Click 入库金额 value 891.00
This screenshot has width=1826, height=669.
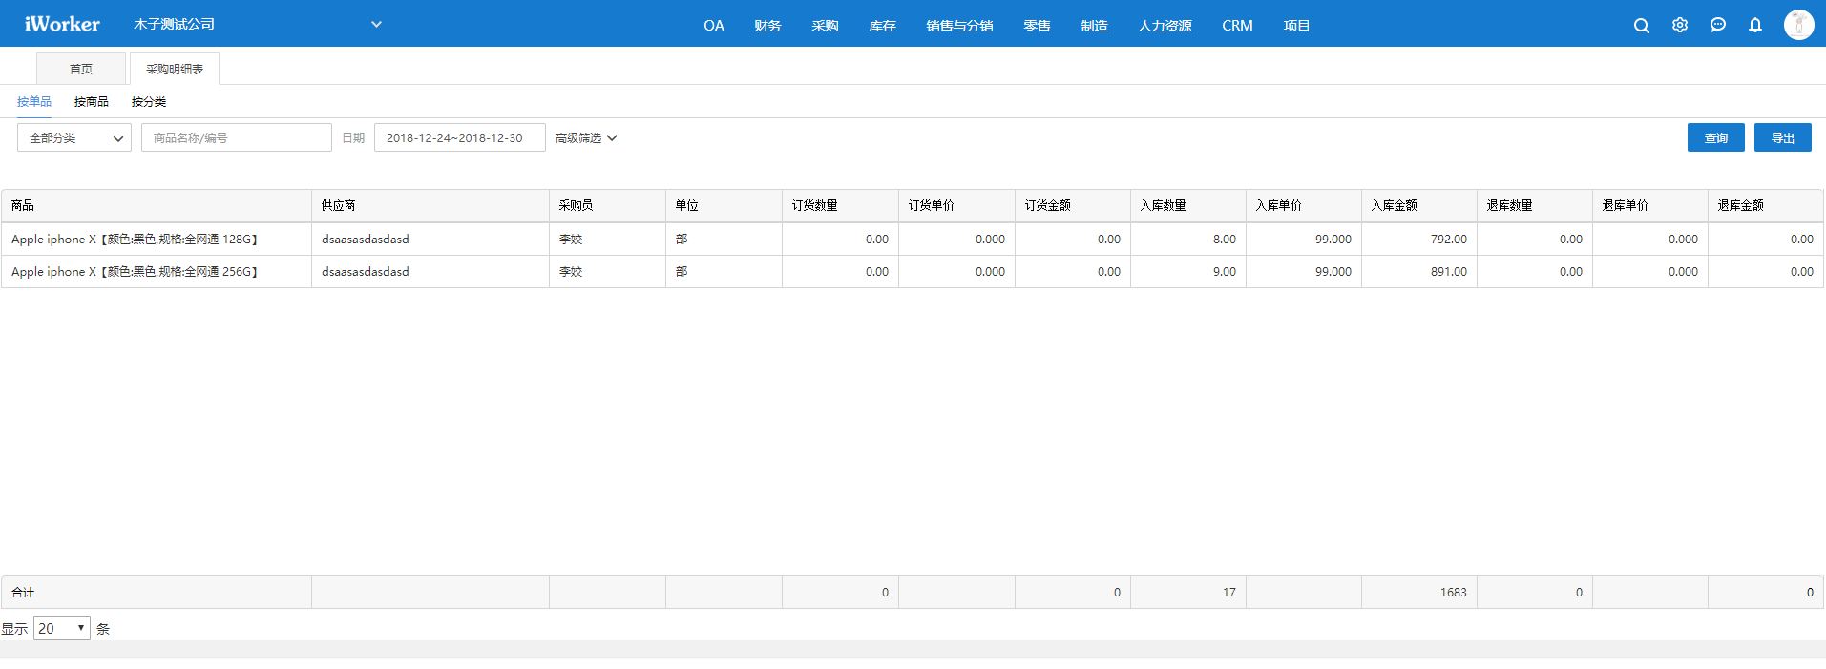tap(1448, 272)
